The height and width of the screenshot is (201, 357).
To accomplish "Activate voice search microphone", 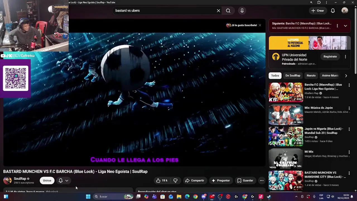I will 242,11.
